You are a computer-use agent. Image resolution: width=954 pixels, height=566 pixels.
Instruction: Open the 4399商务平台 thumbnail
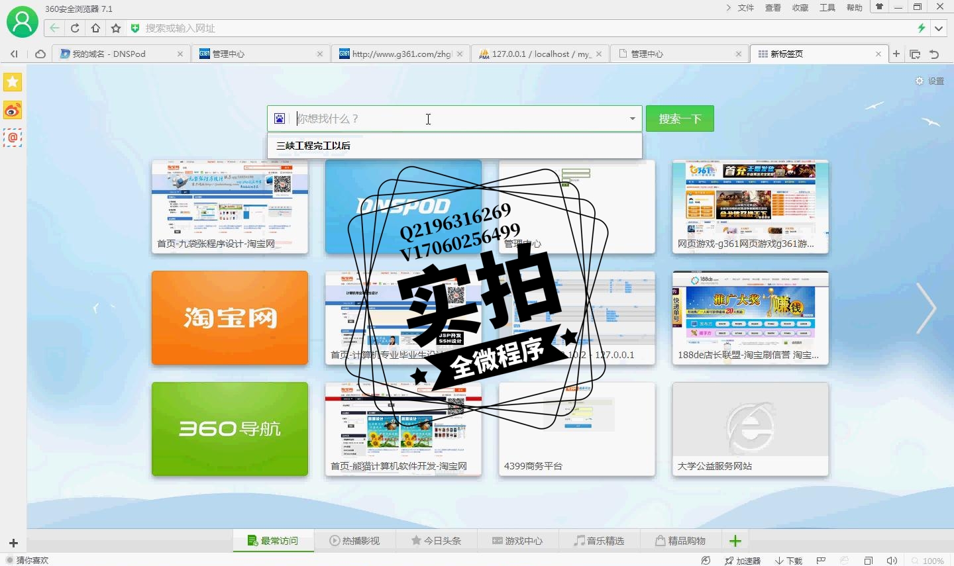click(x=577, y=429)
